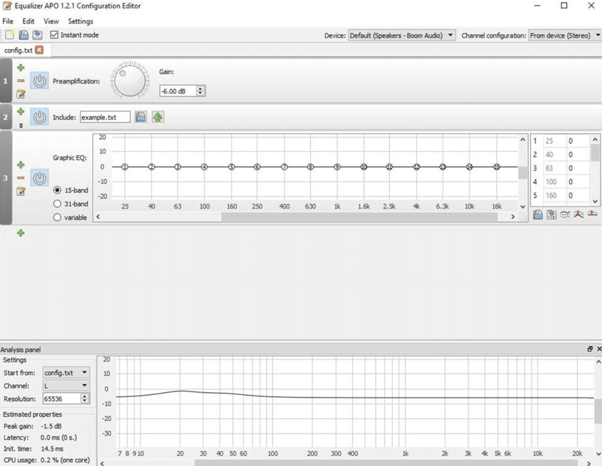Click the Resolution field showing 65536

coord(62,399)
